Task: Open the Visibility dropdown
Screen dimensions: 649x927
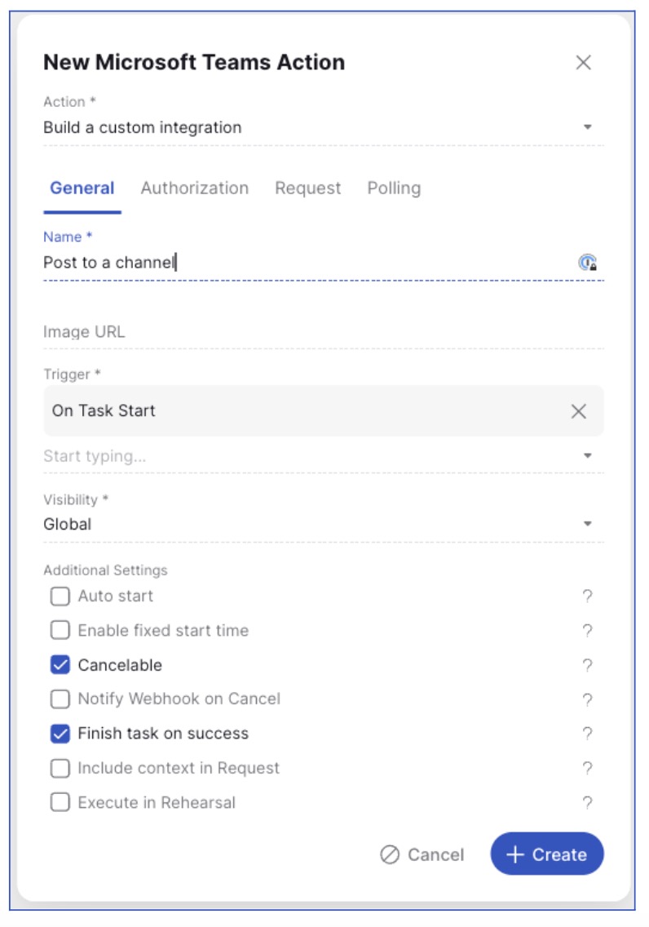Action: click(x=587, y=524)
